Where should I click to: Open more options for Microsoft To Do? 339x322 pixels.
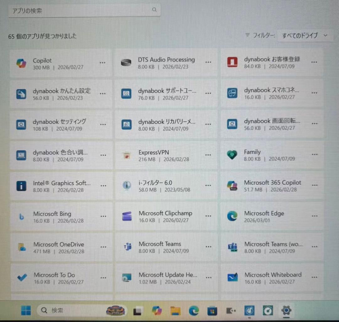pos(103,278)
